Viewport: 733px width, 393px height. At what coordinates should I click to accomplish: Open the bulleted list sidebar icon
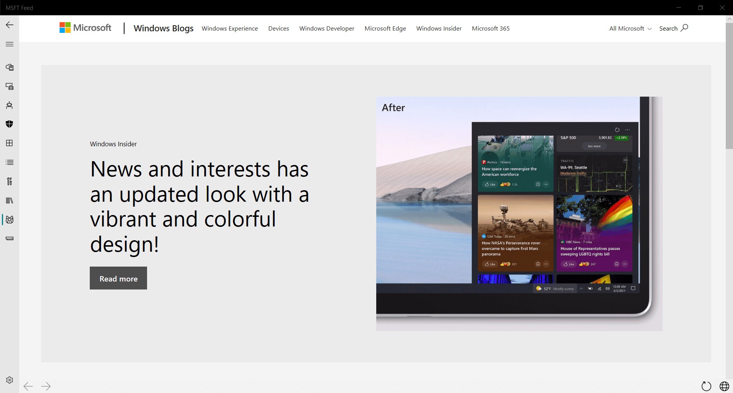10,162
